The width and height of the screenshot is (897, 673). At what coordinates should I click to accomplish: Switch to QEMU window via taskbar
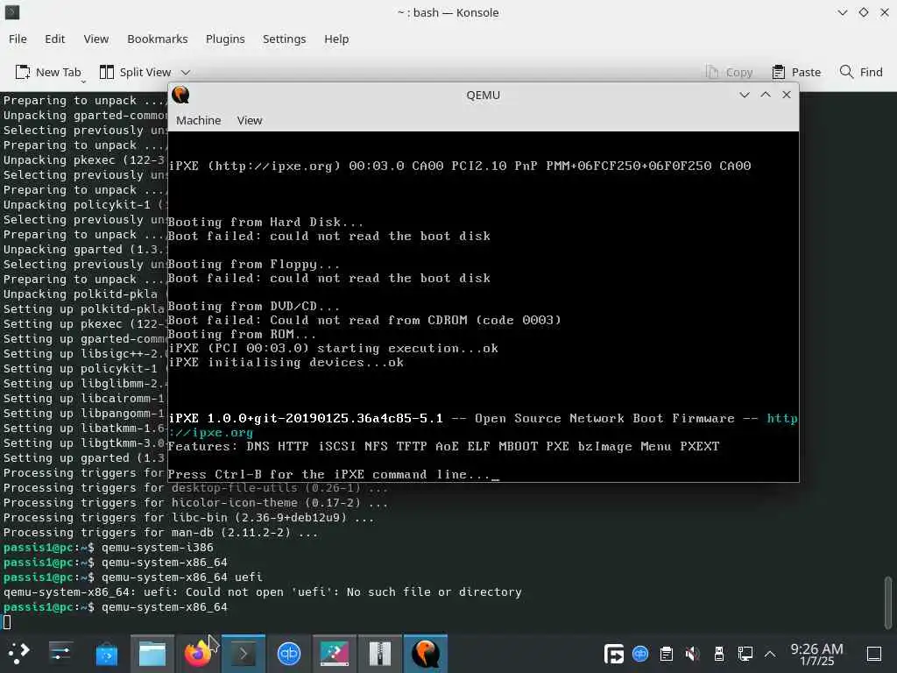point(426,654)
